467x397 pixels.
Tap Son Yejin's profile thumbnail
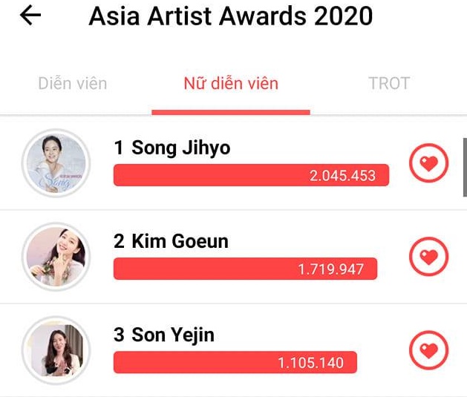56,350
